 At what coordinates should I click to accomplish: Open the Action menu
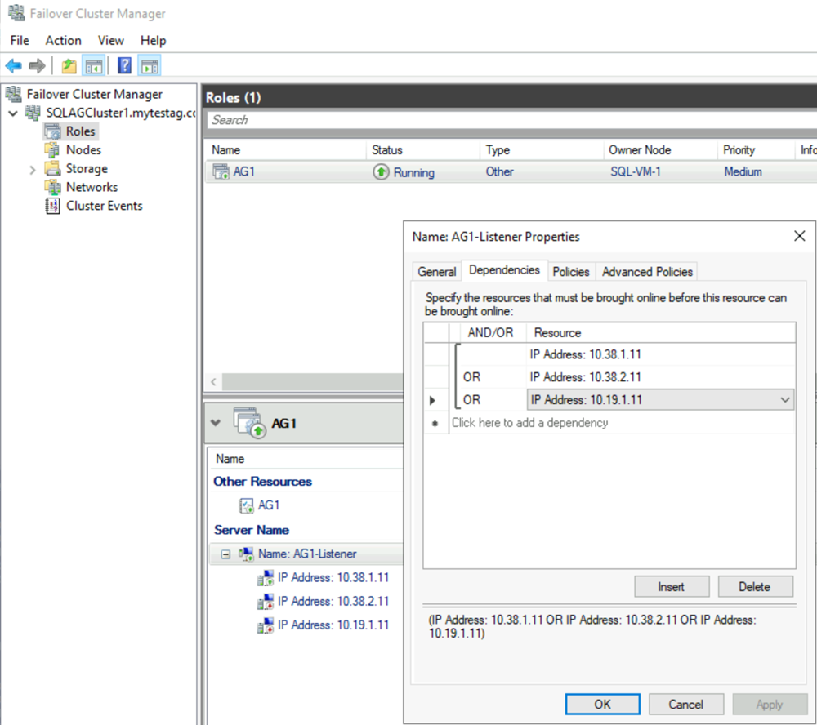[x=63, y=40]
